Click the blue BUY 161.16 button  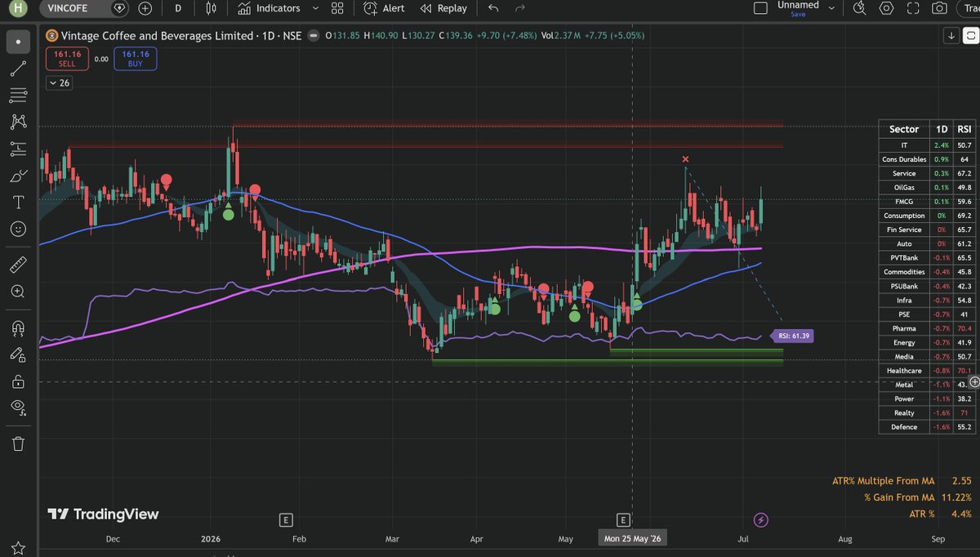pyautogui.click(x=136, y=59)
